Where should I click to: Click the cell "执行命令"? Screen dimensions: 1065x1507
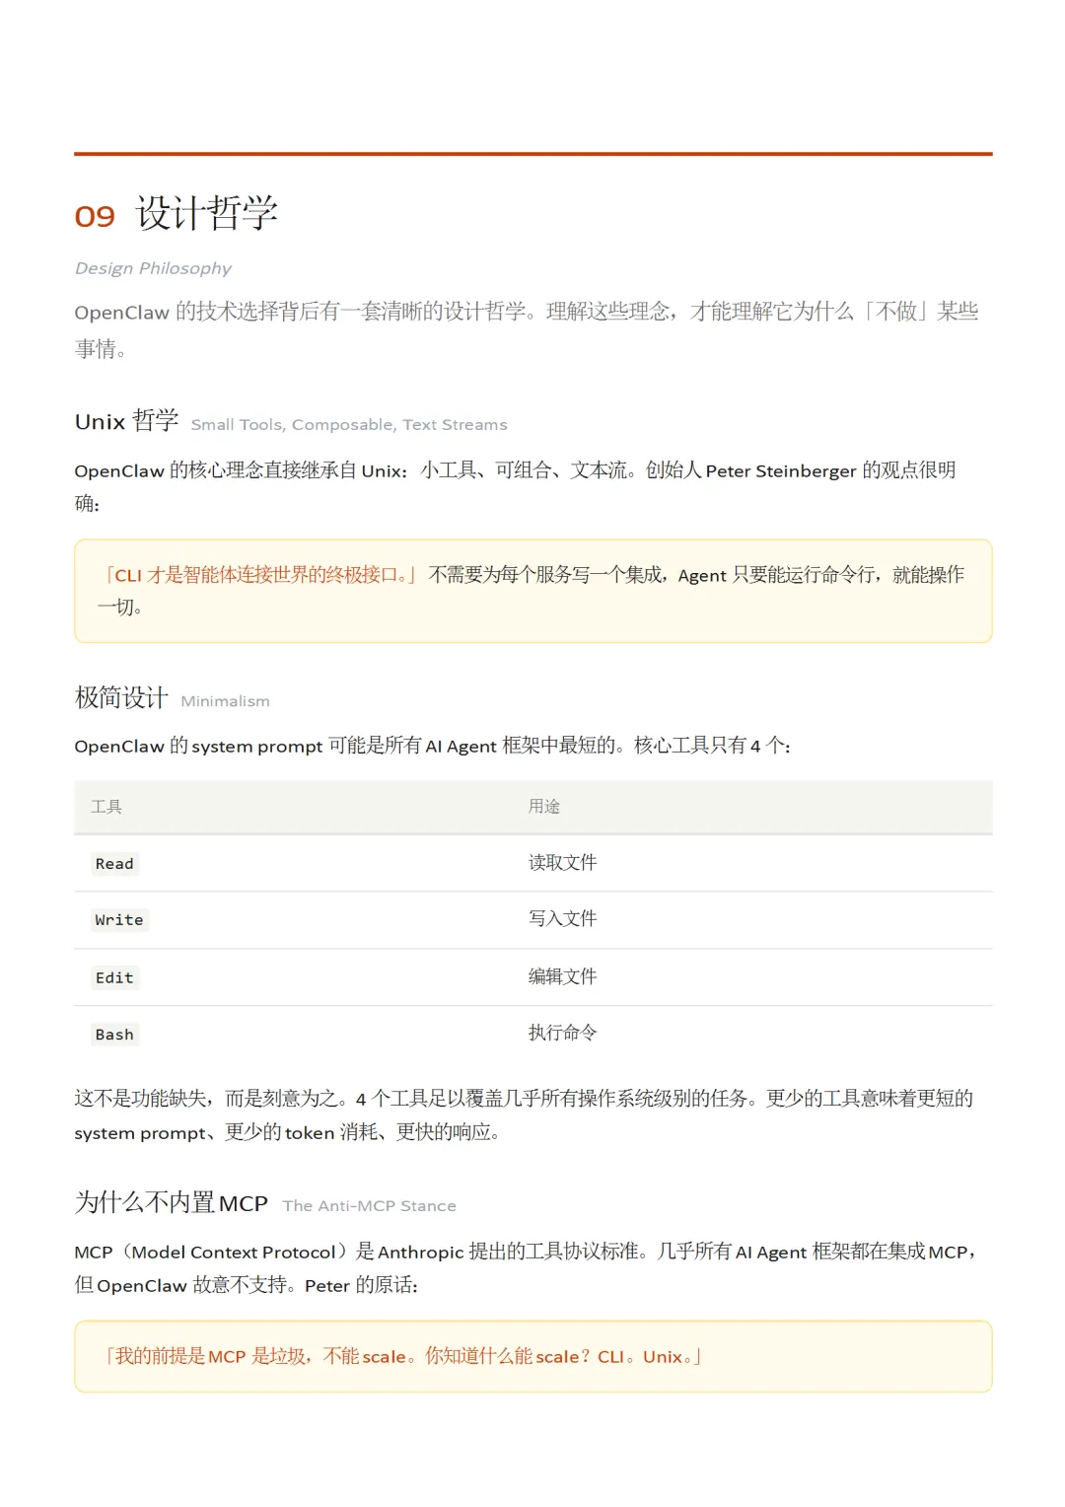562,1033
